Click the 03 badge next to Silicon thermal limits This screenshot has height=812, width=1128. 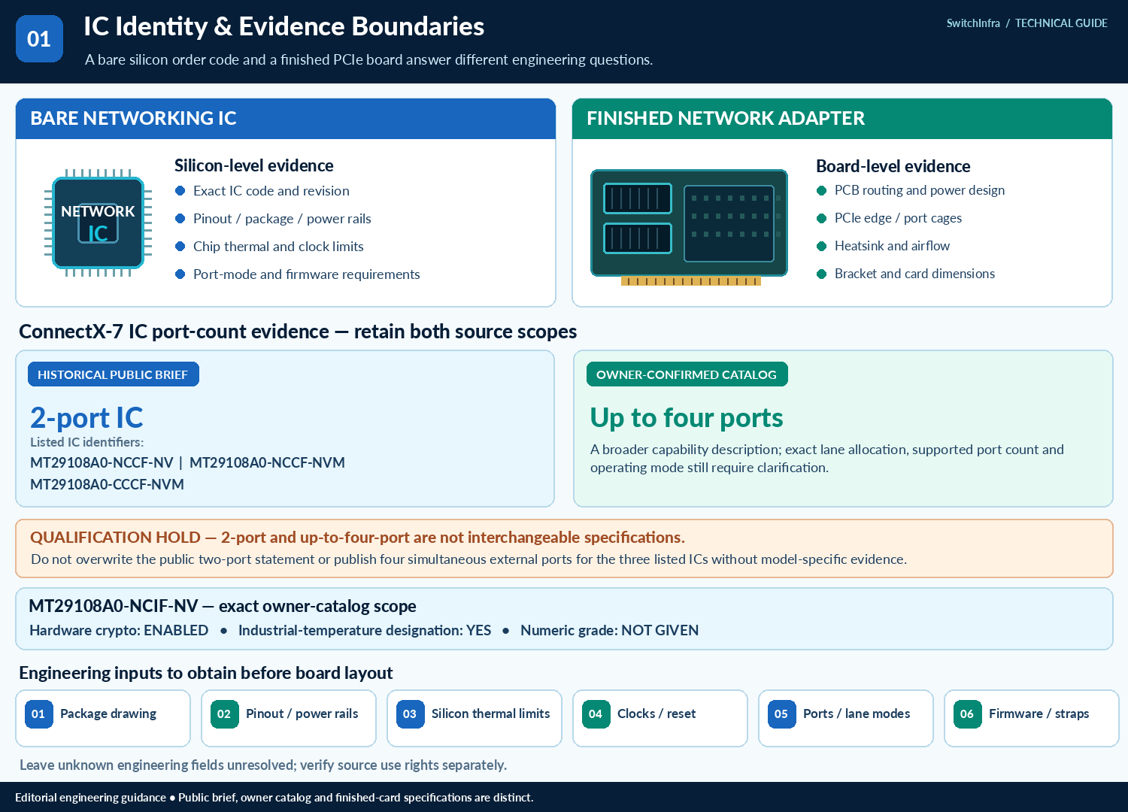[x=410, y=714]
